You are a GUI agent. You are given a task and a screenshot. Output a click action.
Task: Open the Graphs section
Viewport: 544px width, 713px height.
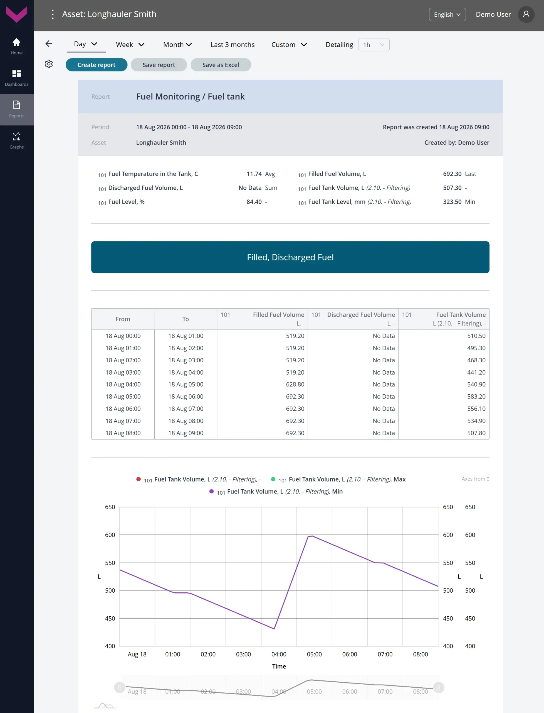point(16,141)
